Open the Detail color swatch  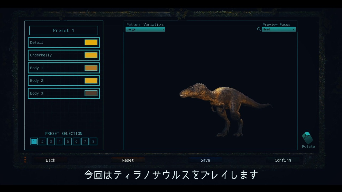point(91,42)
